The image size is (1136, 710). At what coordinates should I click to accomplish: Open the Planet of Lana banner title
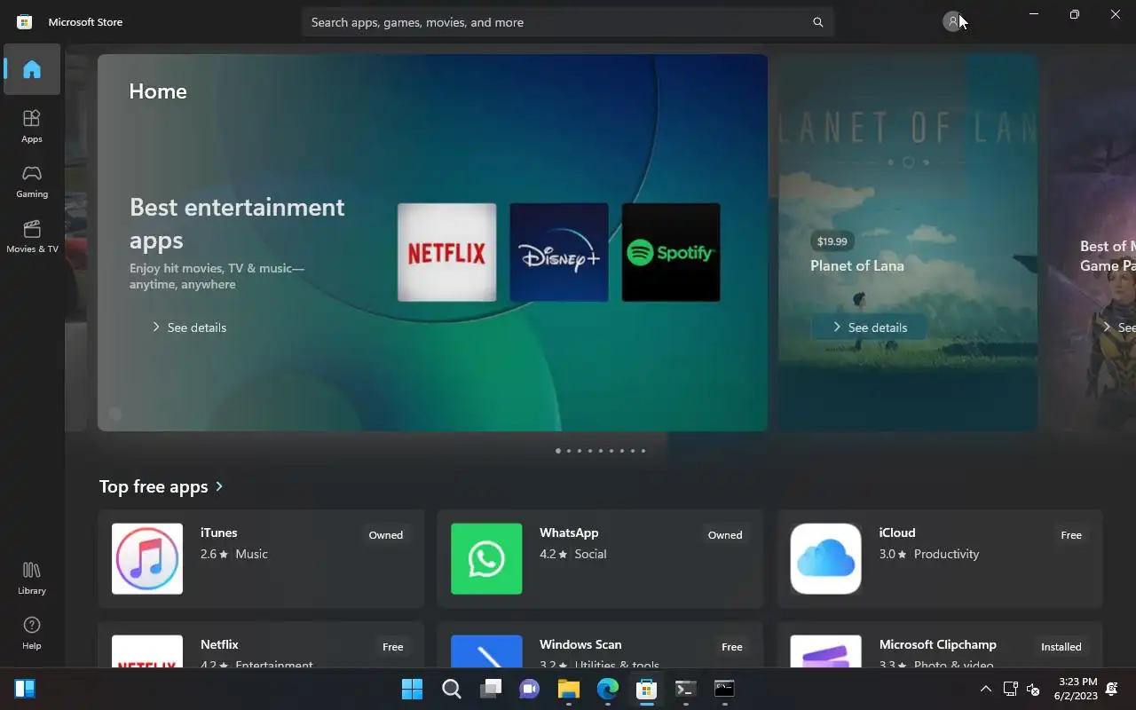pyautogui.click(x=857, y=265)
